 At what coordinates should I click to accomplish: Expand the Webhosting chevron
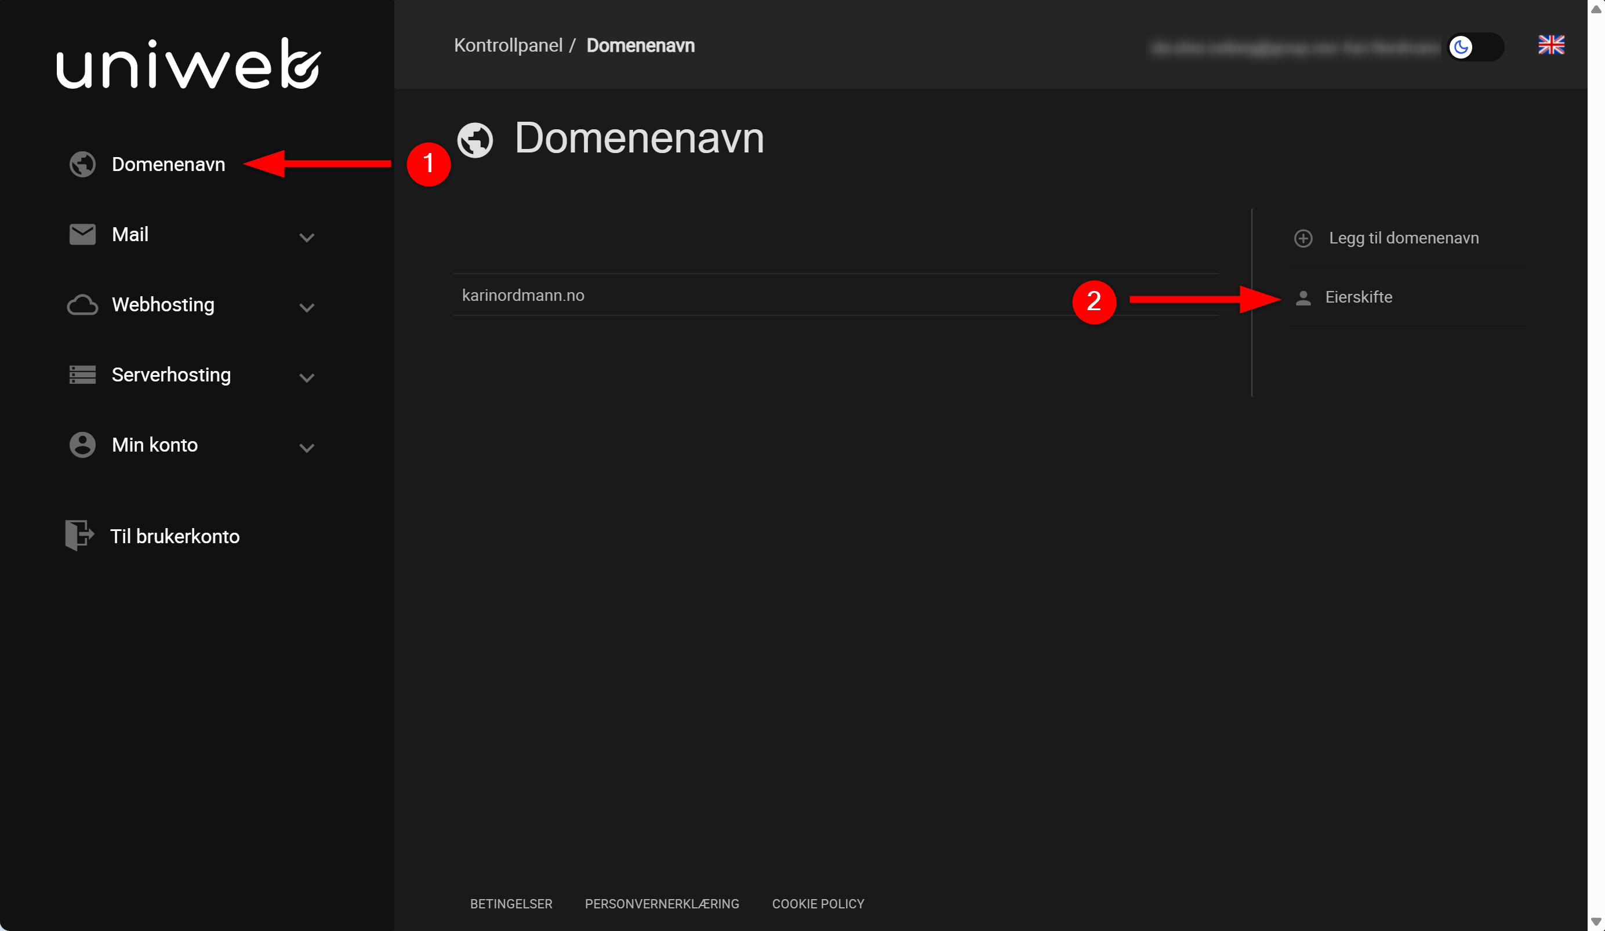307,308
